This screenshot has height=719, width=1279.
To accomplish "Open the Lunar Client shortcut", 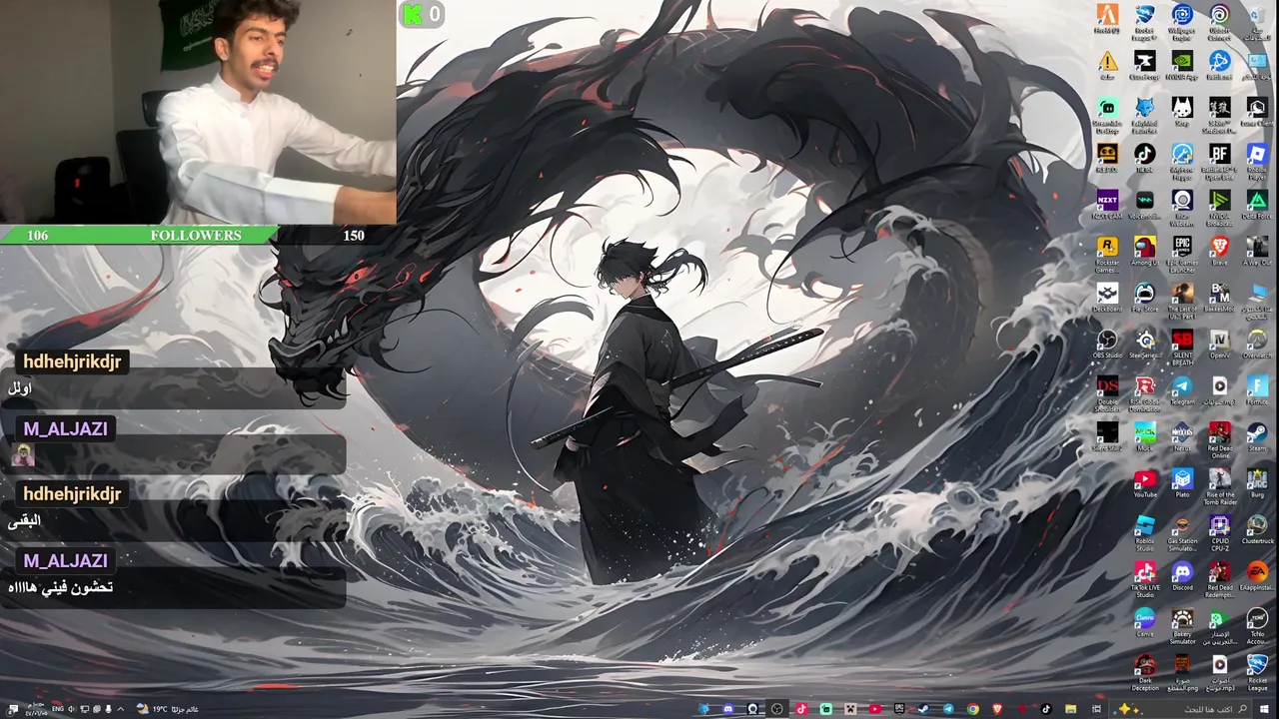I will pyautogui.click(x=1257, y=111).
